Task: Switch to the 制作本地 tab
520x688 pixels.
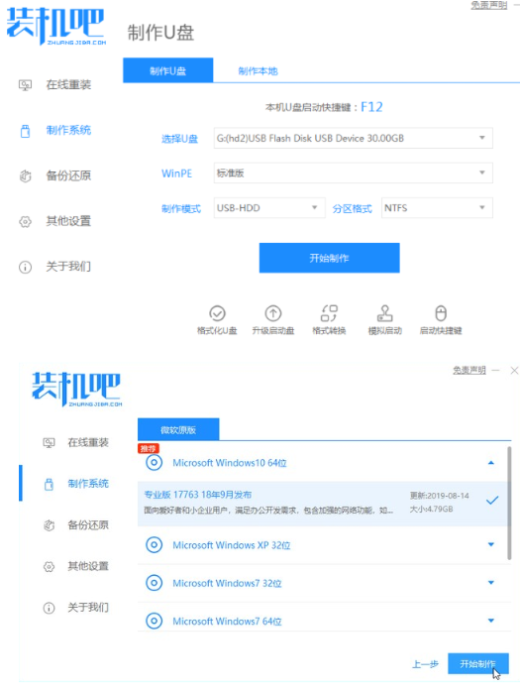Action: click(258, 70)
